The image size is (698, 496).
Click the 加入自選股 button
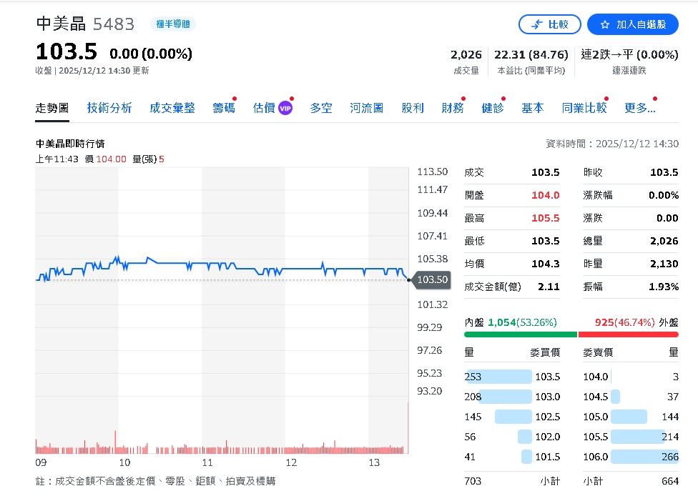pos(633,24)
